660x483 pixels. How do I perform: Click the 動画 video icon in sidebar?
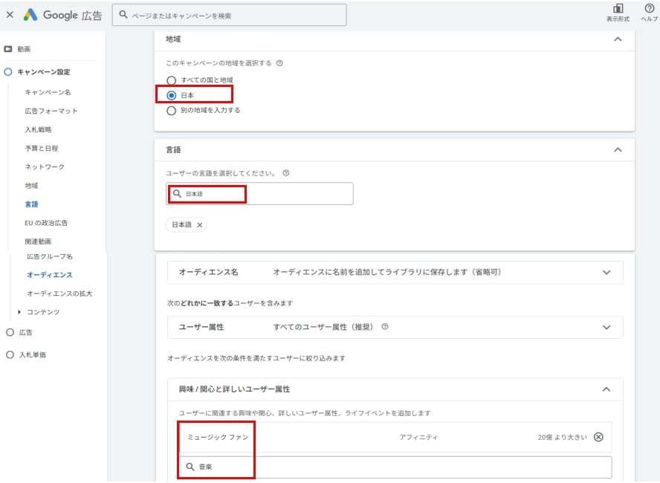pos(8,49)
